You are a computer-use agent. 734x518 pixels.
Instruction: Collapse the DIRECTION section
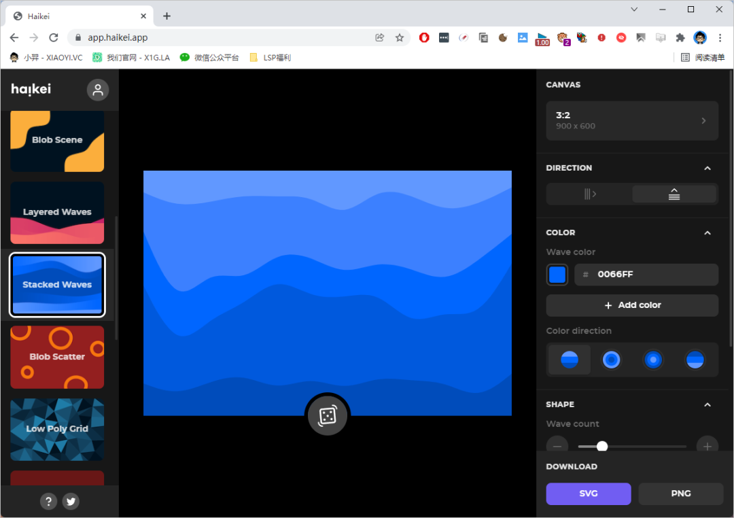coord(707,168)
